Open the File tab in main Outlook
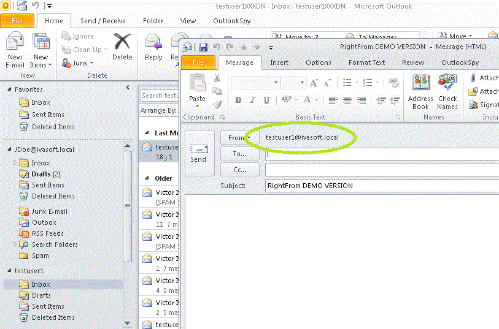Viewport: 499px width, 329px height. click(17, 21)
